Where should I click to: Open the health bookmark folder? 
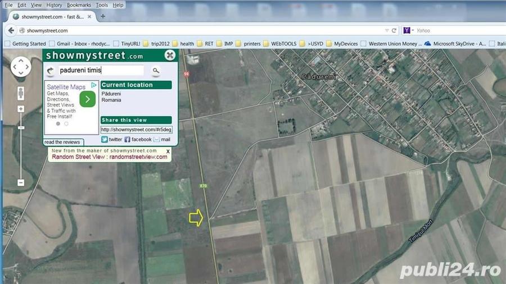(183, 43)
